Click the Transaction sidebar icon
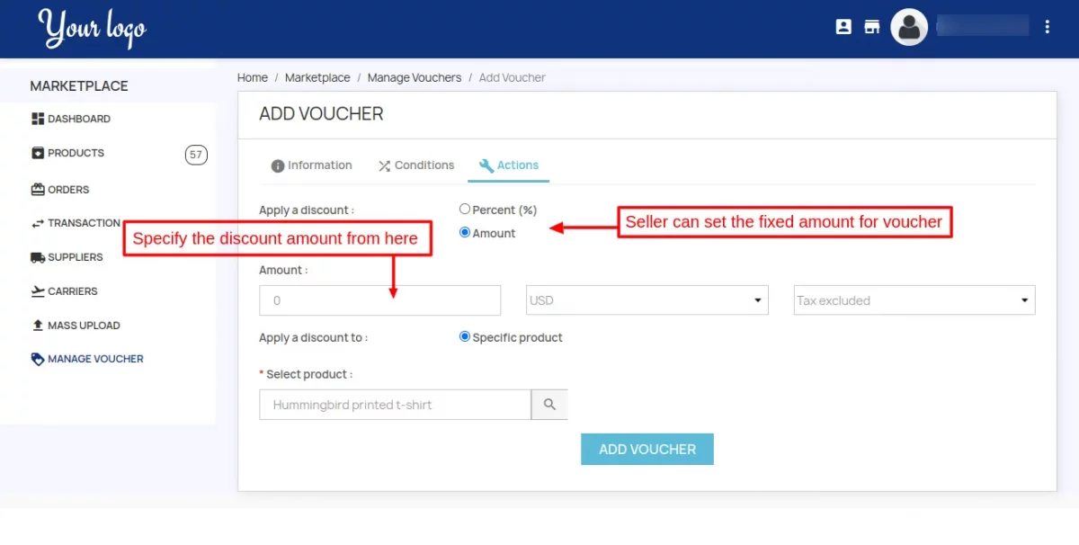This screenshot has height=545, width=1079. click(36, 223)
